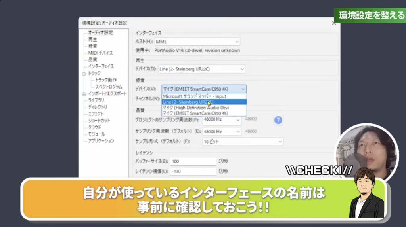Click the バッファーサイズ input field
The width and height of the screenshot is (406, 227).
193,161
